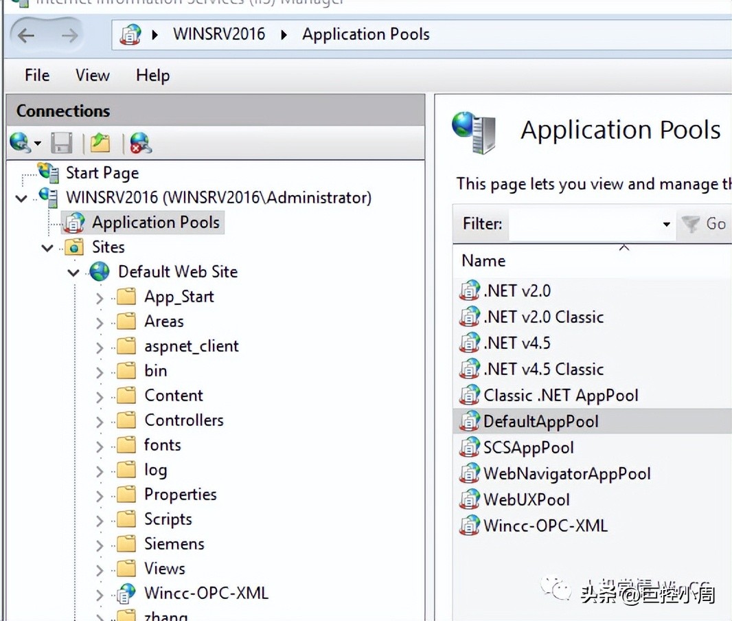Select Start Page in Connections tree
The width and height of the screenshot is (732, 621).
click(102, 173)
